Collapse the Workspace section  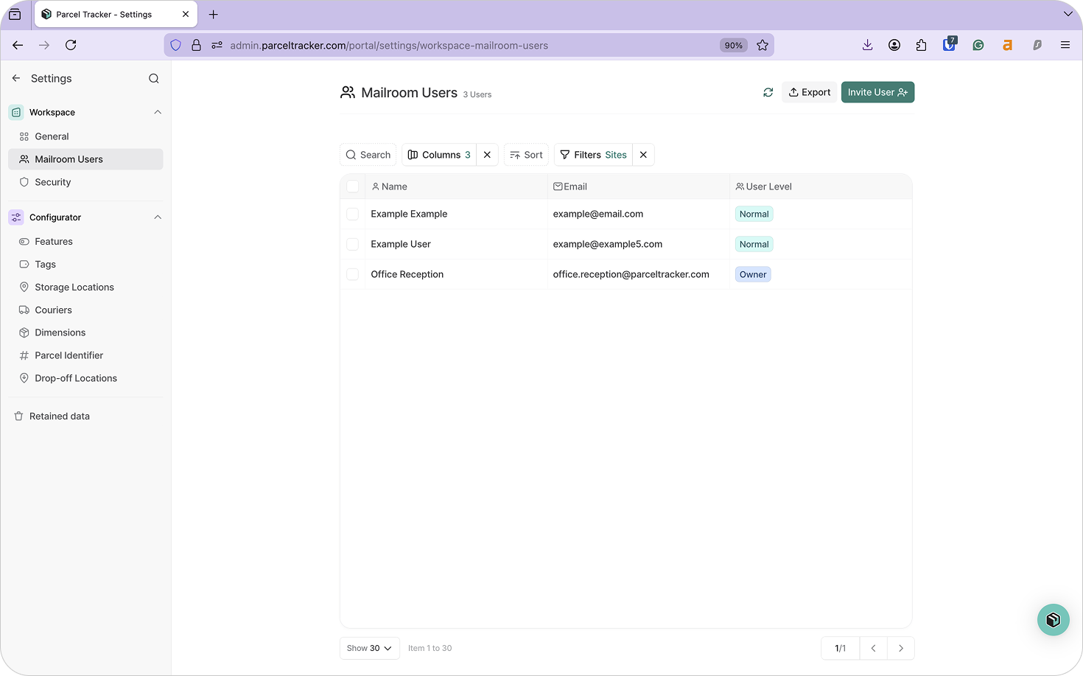[x=158, y=112]
